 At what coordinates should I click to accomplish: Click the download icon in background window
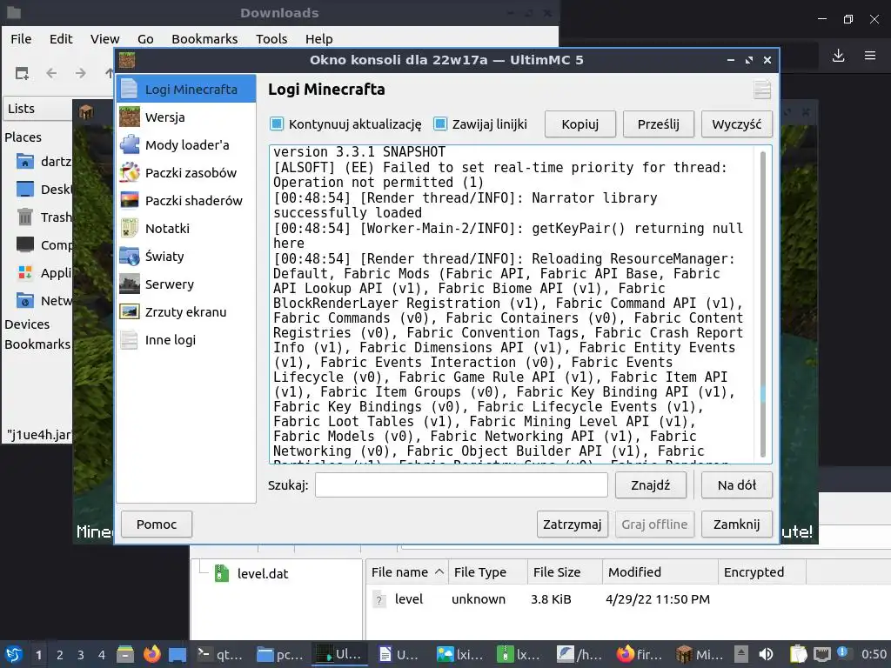(838, 55)
